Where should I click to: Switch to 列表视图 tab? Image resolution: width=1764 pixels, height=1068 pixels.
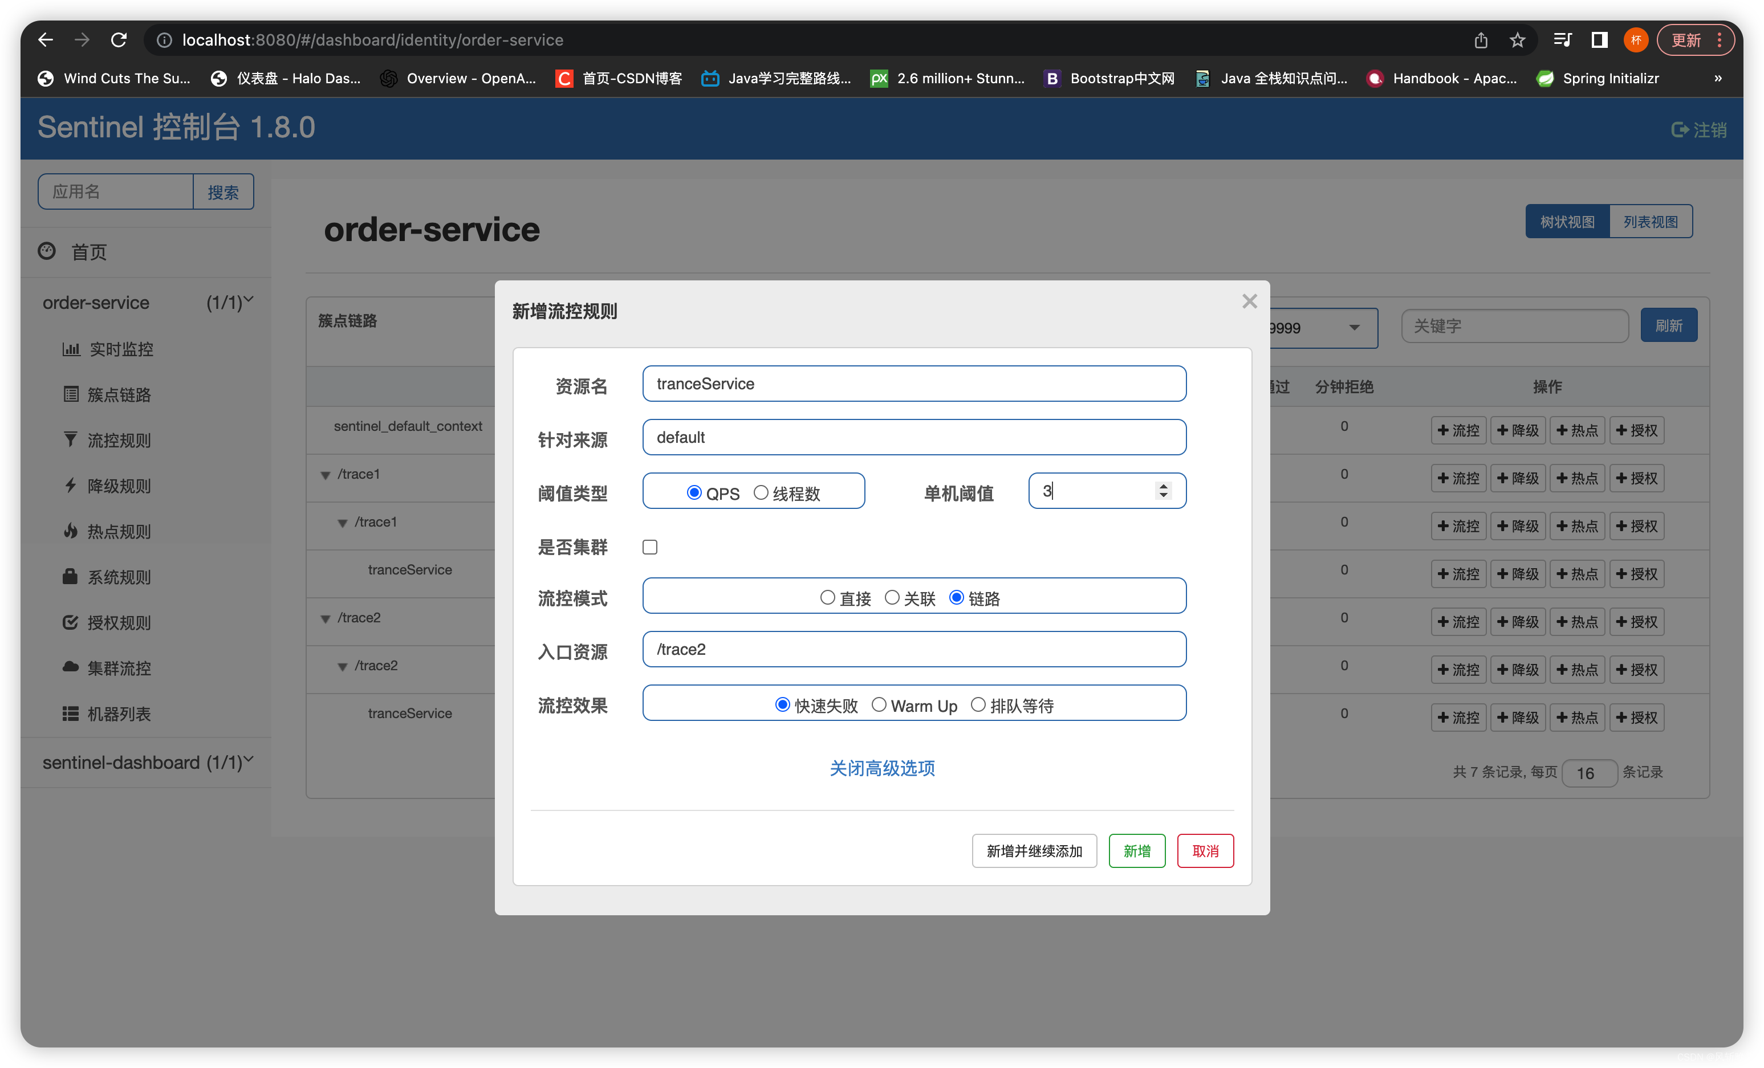point(1650,222)
